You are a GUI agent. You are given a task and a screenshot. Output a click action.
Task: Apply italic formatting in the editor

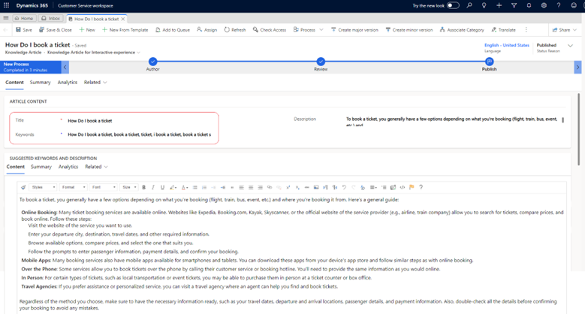pos(153,188)
